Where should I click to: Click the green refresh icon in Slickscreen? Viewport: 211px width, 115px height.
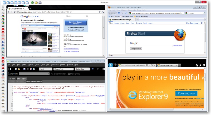[x=32, y=3]
